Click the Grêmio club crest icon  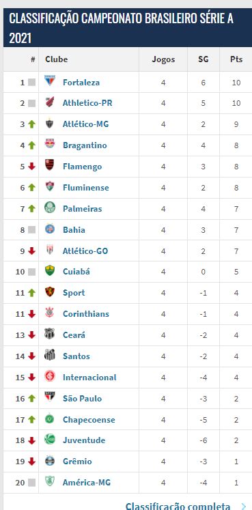coord(50,460)
